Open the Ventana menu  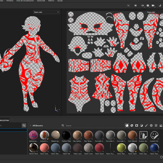coord(10,1)
